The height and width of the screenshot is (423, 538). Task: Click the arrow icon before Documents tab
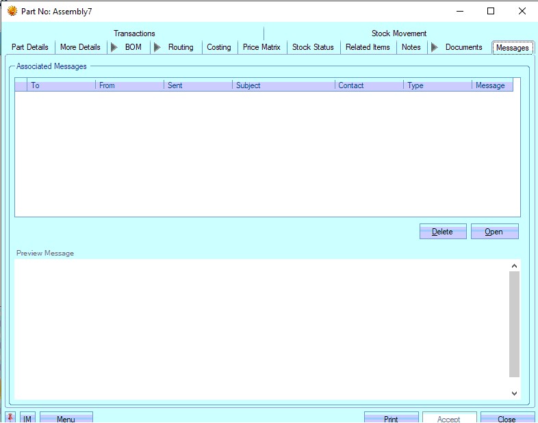click(x=435, y=47)
